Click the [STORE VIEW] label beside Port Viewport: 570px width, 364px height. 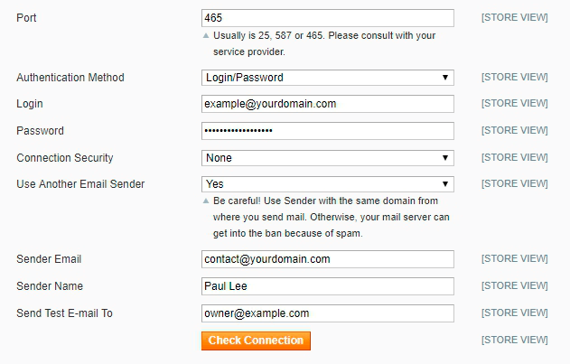click(x=514, y=18)
